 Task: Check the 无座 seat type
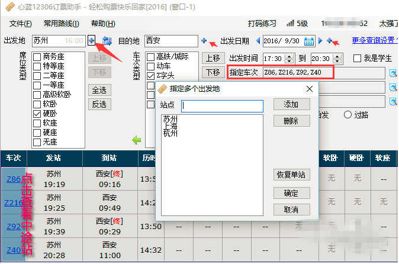[37, 142]
